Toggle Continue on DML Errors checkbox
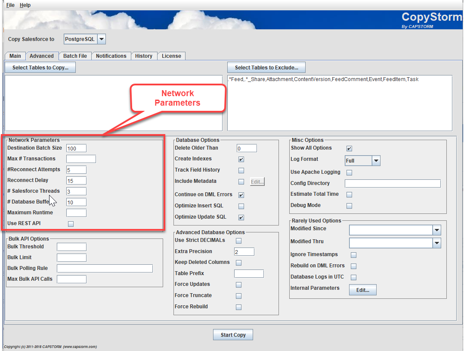The image size is (464, 351). (241, 195)
